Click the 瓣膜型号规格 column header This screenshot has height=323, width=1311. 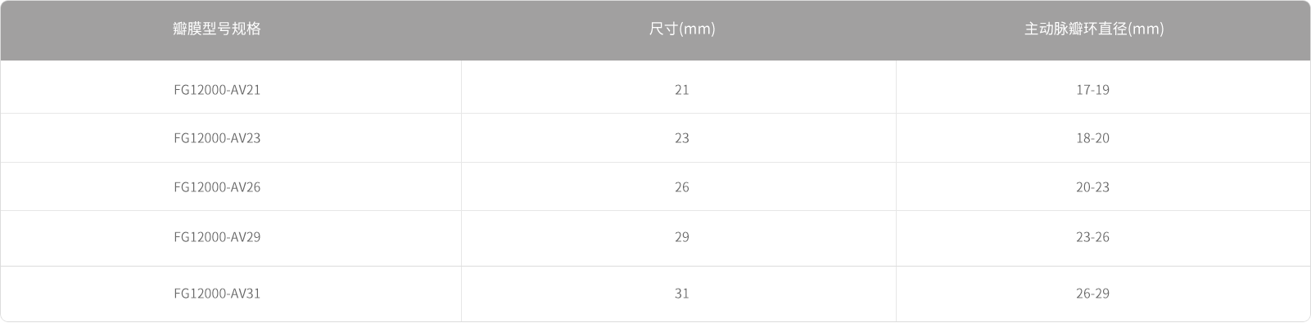coord(217,29)
